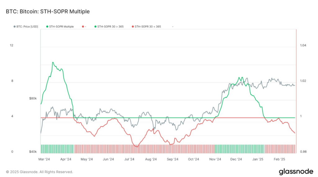
Task: Click the $80k price axis label
Action: tap(33, 99)
